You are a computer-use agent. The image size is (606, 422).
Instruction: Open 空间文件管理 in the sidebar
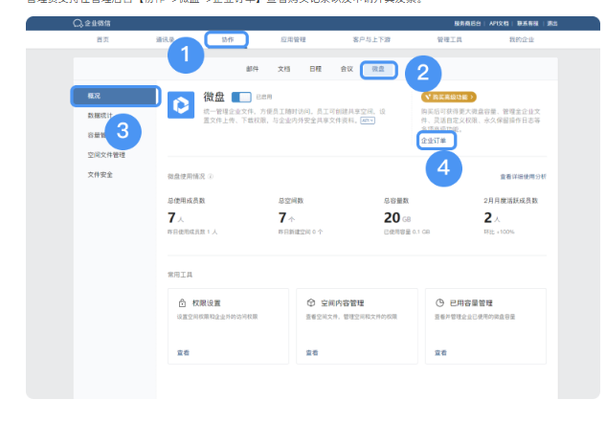click(106, 155)
